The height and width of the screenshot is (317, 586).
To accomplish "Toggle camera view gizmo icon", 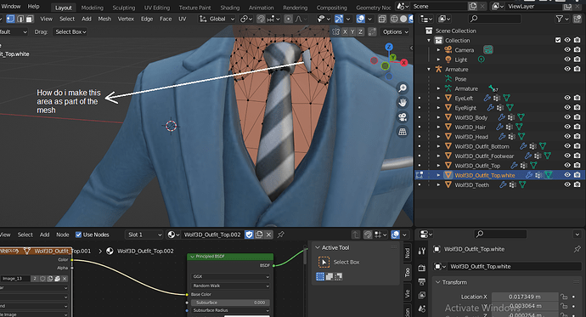I will [403, 117].
